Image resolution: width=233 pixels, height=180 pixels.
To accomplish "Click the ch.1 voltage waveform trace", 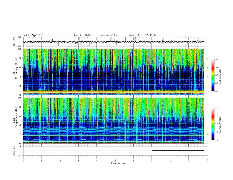I will [113, 42].
